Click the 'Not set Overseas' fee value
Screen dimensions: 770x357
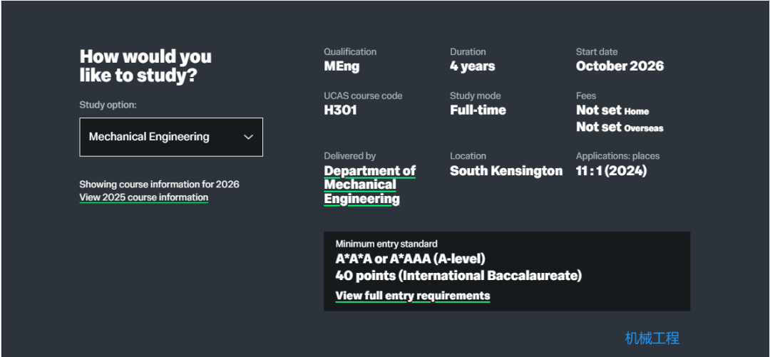[620, 127]
